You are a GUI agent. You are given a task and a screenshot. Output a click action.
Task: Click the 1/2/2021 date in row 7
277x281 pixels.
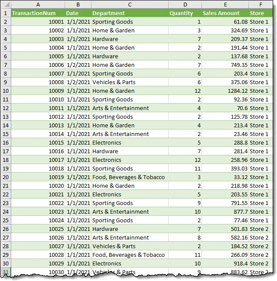78,65
